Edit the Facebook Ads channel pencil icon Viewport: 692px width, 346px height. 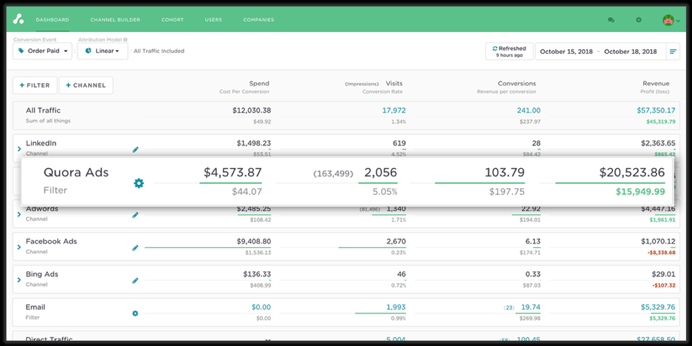[x=135, y=248]
